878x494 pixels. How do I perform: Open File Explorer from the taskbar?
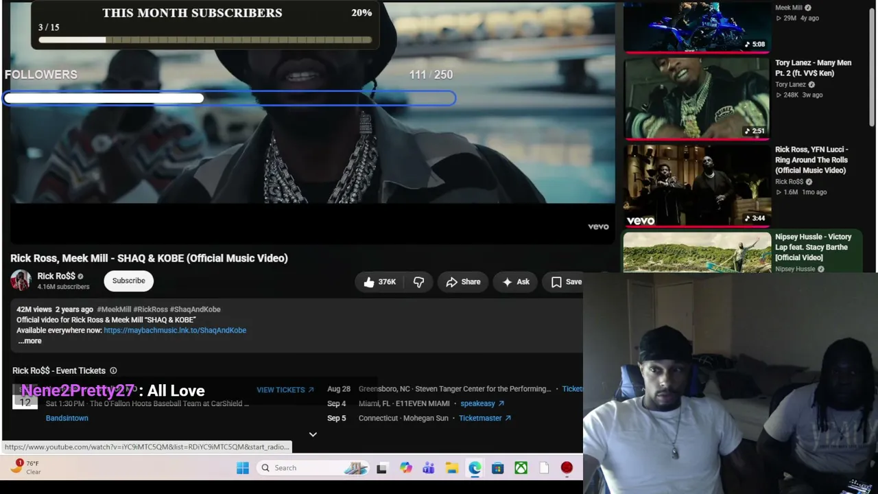click(x=452, y=468)
